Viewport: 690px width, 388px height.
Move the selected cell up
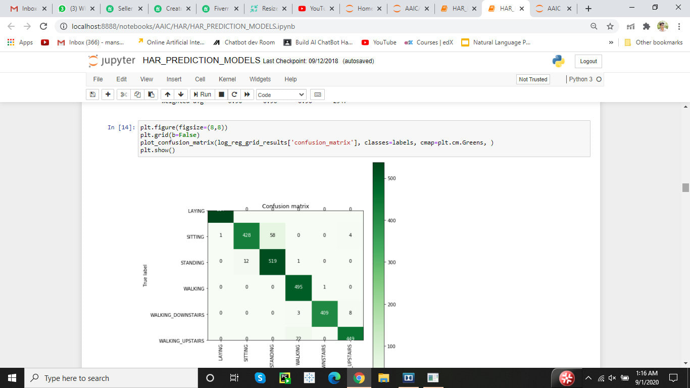(x=167, y=94)
